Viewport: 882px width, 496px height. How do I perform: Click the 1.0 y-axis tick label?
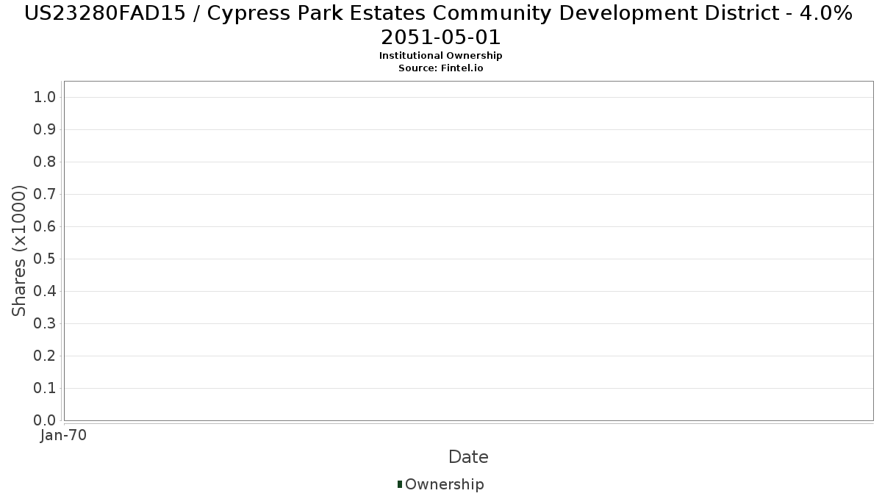45,98
